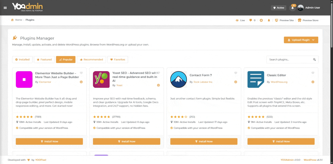Switch to the Recommended tab
The height and width of the screenshot is (164, 333).
tap(91, 59)
